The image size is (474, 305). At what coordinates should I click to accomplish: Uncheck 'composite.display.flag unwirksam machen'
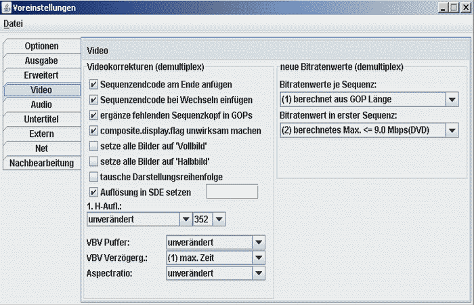click(94, 131)
